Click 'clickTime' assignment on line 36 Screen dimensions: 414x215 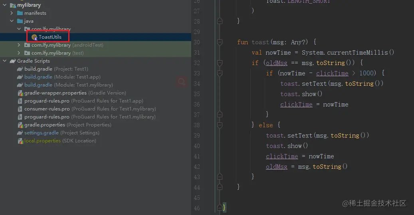click(x=296, y=105)
